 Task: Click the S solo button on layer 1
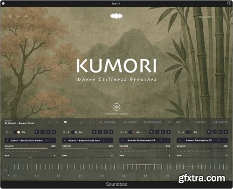[x=54, y=132]
